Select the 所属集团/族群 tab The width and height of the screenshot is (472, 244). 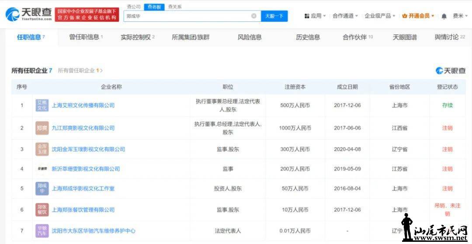click(191, 37)
